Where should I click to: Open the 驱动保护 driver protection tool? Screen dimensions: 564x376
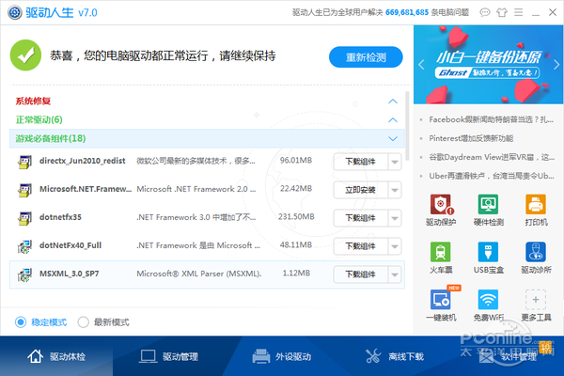pyautogui.click(x=441, y=211)
